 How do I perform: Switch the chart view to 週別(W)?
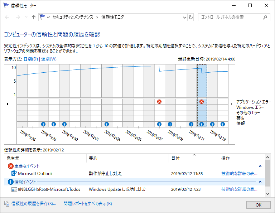pos(49,59)
